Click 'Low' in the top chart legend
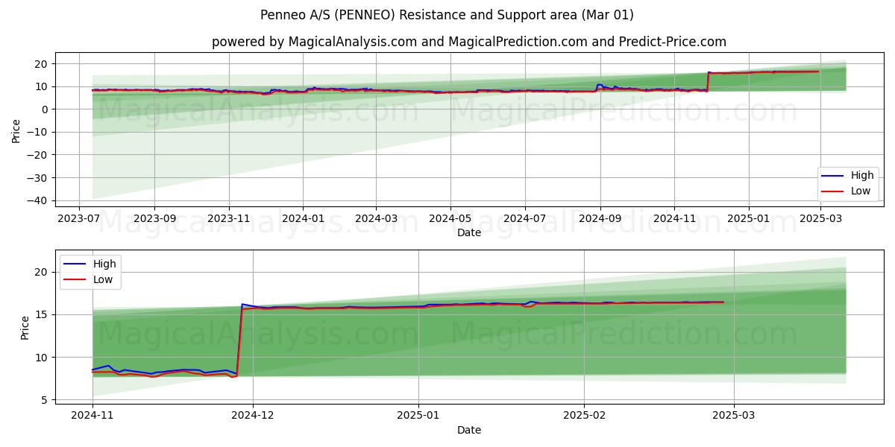895x447 pixels. point(861,191)
